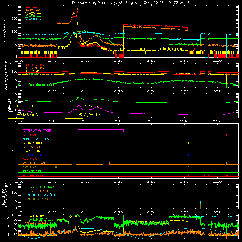Click the DECIMATION ENERGY or weight axis title

coord(5,196)
